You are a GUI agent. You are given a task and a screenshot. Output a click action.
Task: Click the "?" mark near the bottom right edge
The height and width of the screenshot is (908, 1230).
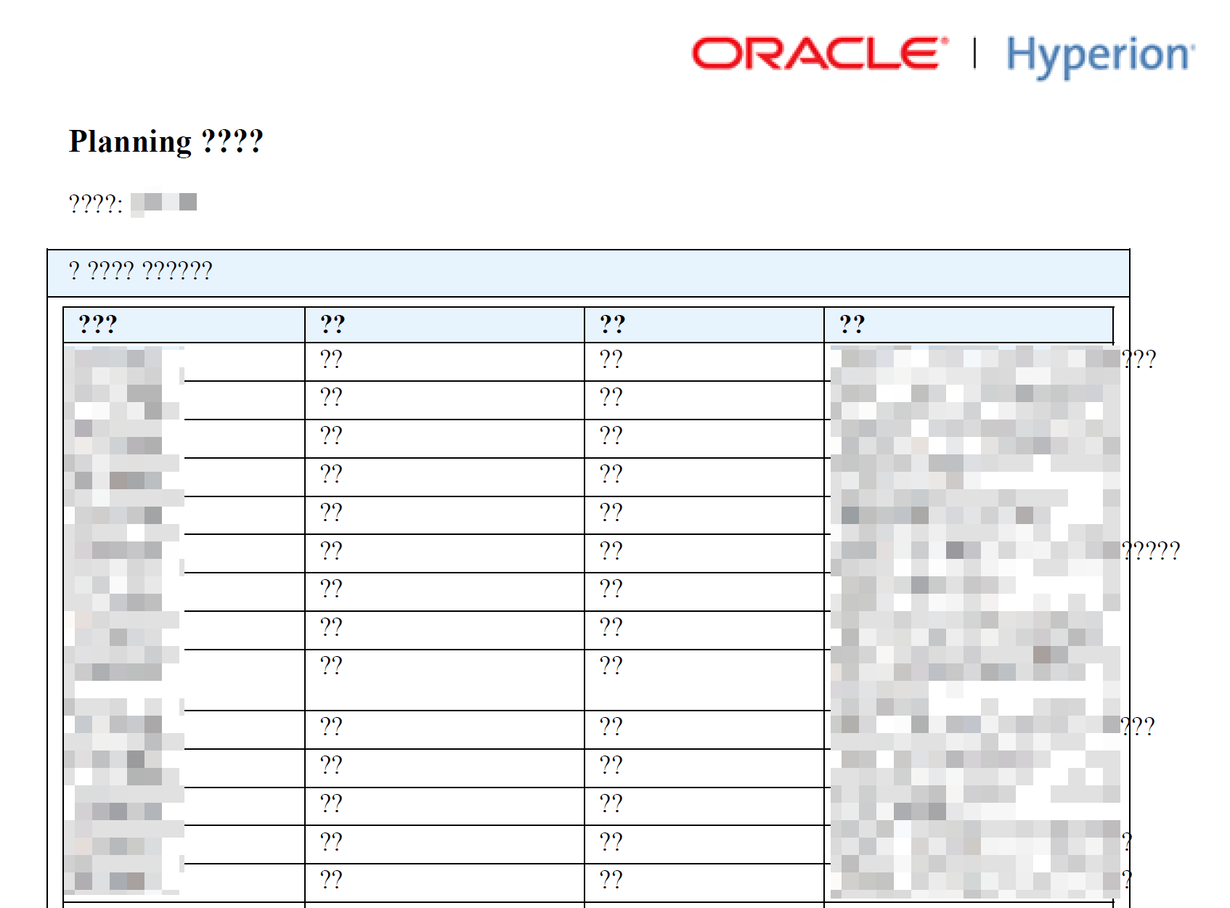[1126, 842]
